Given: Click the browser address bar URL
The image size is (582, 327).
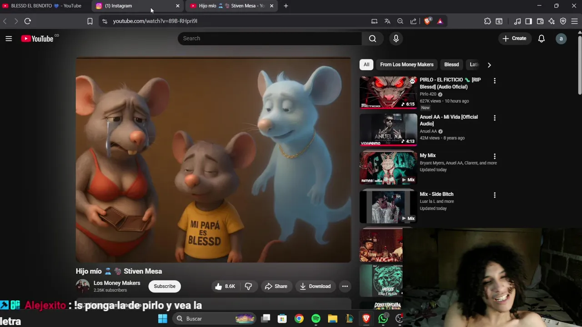Looking at the screenshot, I should (155, 21).
